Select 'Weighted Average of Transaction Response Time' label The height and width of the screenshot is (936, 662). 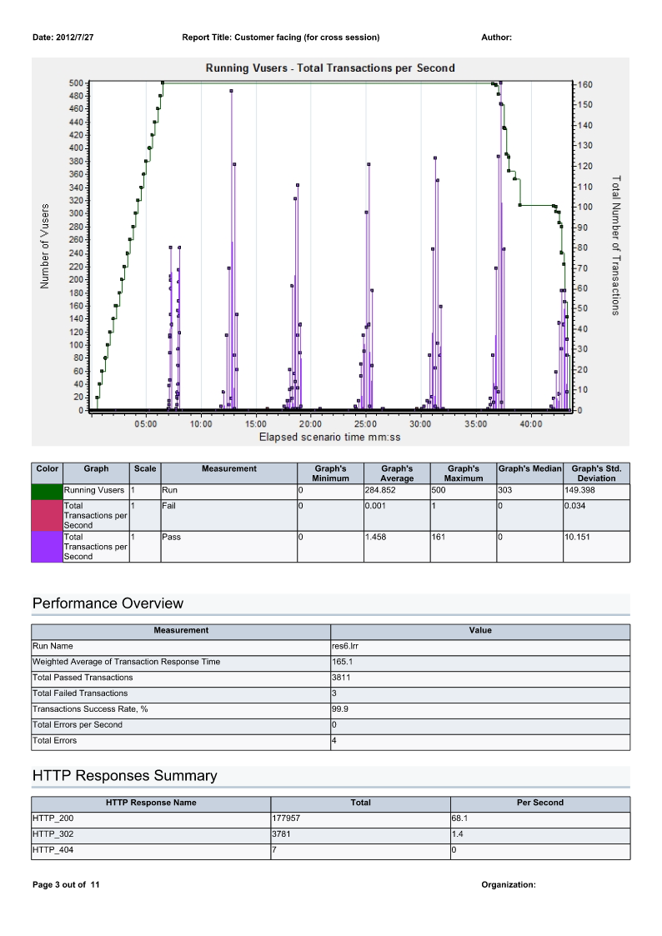coord(127,662)
